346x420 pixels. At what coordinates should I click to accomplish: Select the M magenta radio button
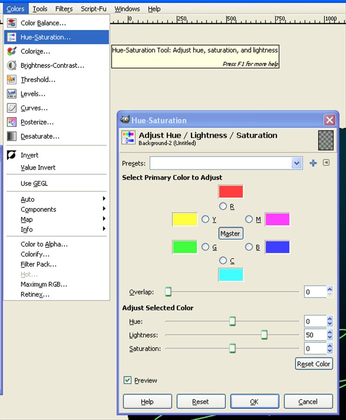[x=249, y=219]
